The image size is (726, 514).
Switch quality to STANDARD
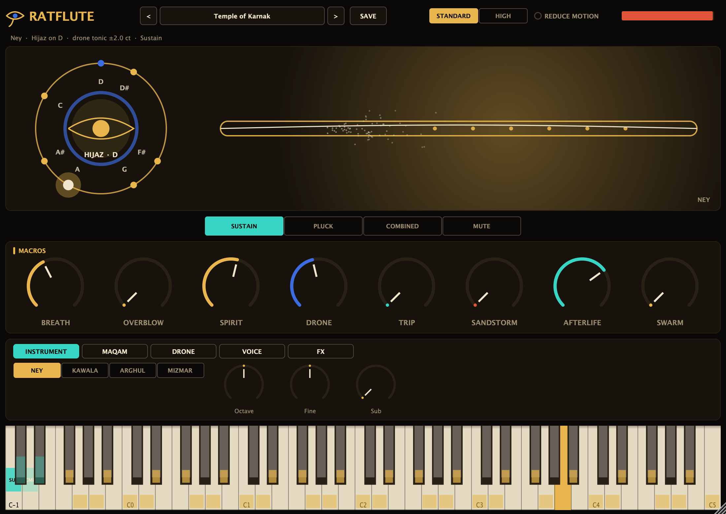(x=453, y=16)
